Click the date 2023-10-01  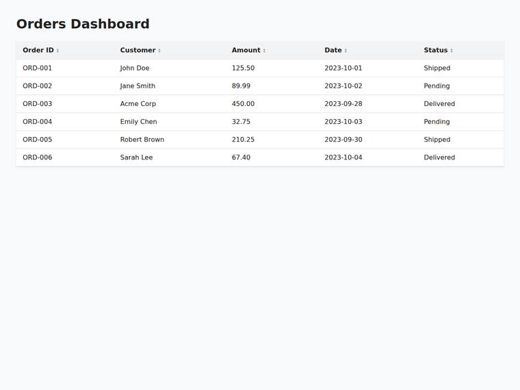click(343, 68)
